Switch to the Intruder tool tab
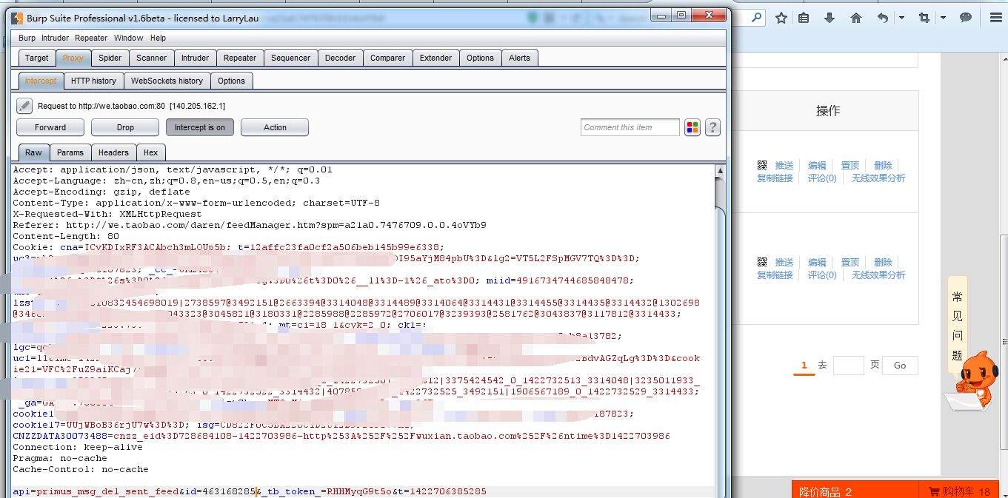The width and height of the screenshot is (1008, 498). point(196,58)
